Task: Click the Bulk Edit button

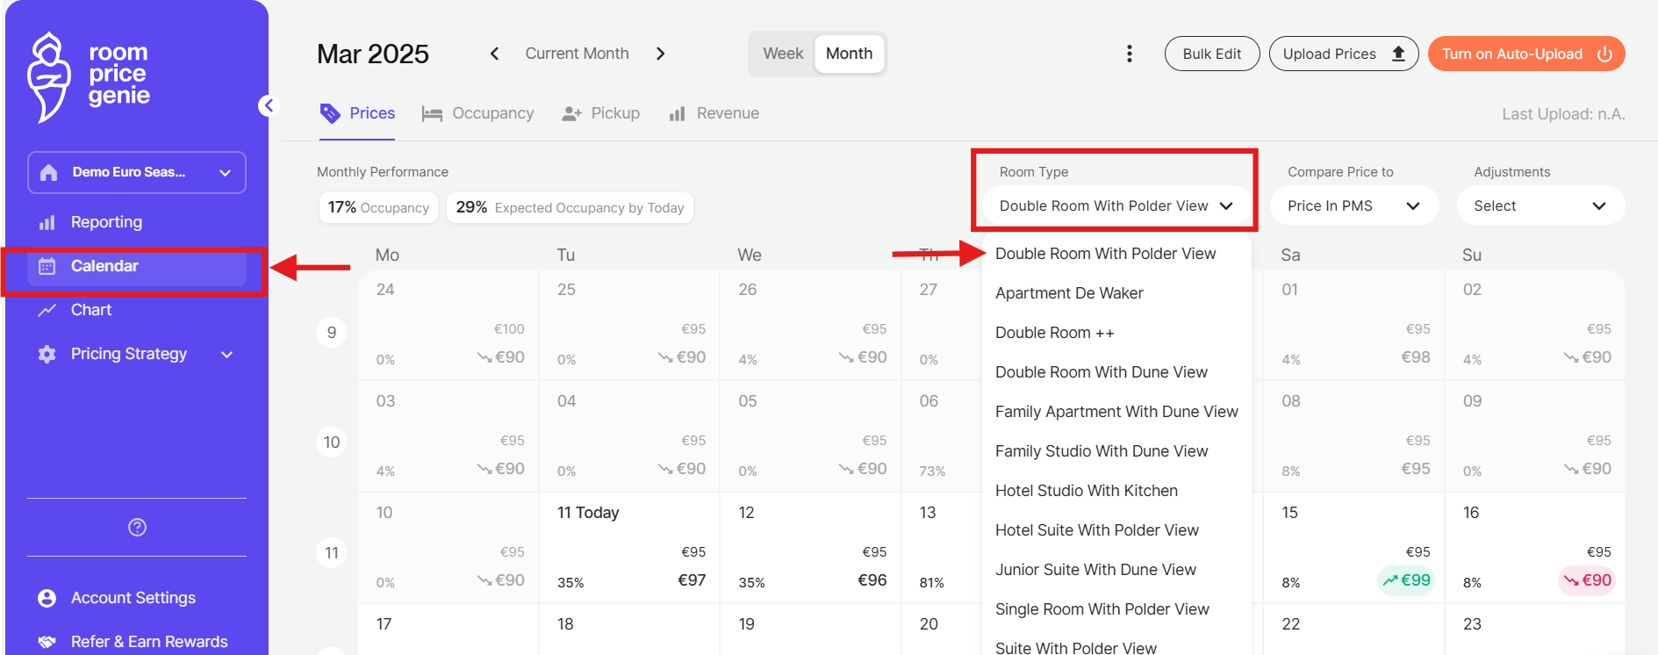Action: click(x=1211, y=54)
